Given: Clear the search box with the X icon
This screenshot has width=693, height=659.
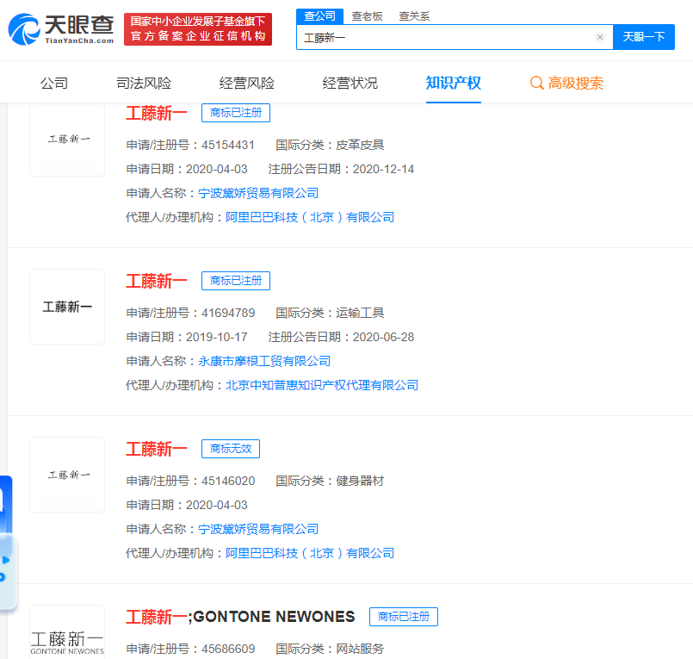Looking at the screenshot, I should click(x=600, y=37).
